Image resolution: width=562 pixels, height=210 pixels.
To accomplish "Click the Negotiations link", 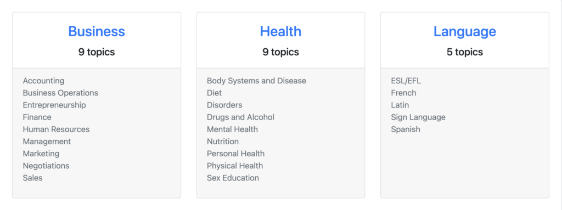I will click(x=46, y=166).
